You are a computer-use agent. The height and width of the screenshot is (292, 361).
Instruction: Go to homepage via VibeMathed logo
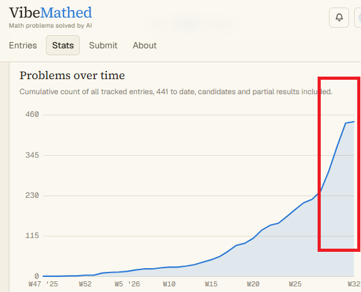point(50,13)
